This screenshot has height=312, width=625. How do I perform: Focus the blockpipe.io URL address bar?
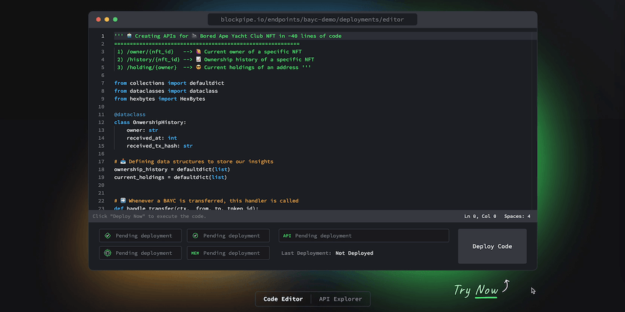[312, 19]
